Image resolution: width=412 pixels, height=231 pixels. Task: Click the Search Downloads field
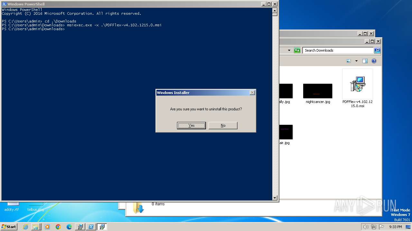[x=338, y=50]
